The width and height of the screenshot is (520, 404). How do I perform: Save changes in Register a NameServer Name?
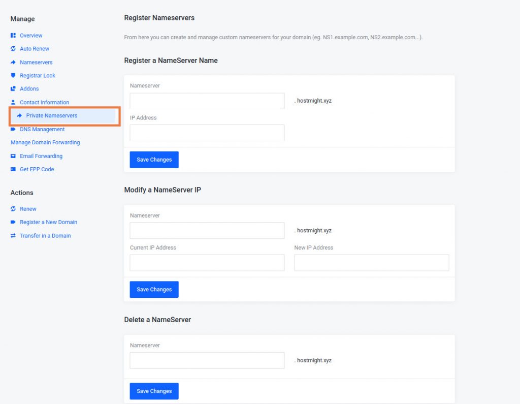(154, 160)
